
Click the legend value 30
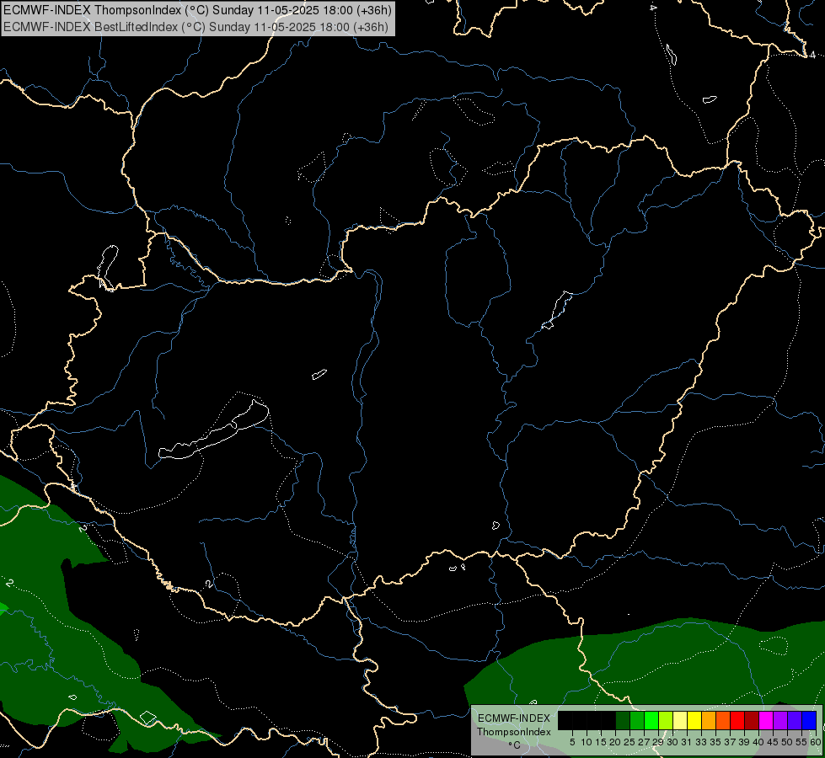(x=672, y=742)
